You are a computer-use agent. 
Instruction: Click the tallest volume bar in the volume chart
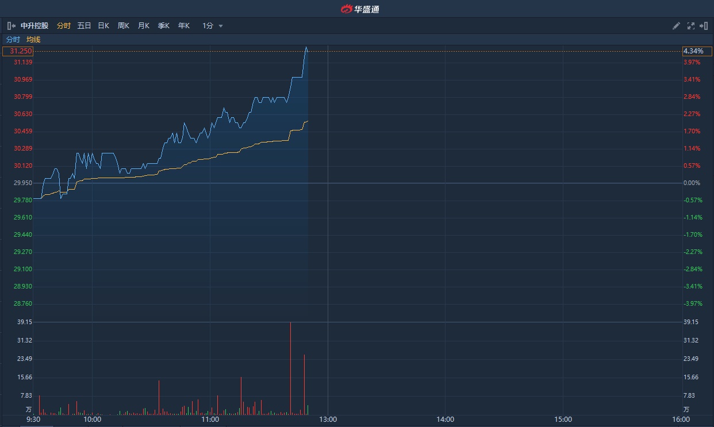tap(290, 368)
